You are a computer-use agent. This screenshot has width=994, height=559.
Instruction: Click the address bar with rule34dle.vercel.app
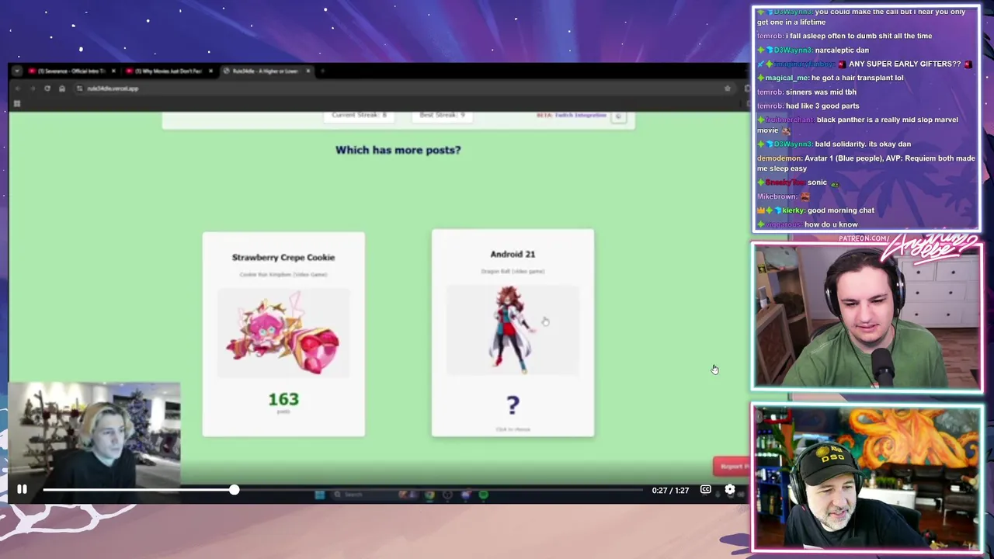[x=404, y=89]
